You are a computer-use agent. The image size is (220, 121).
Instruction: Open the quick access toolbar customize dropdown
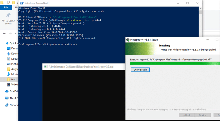[17, 3]
